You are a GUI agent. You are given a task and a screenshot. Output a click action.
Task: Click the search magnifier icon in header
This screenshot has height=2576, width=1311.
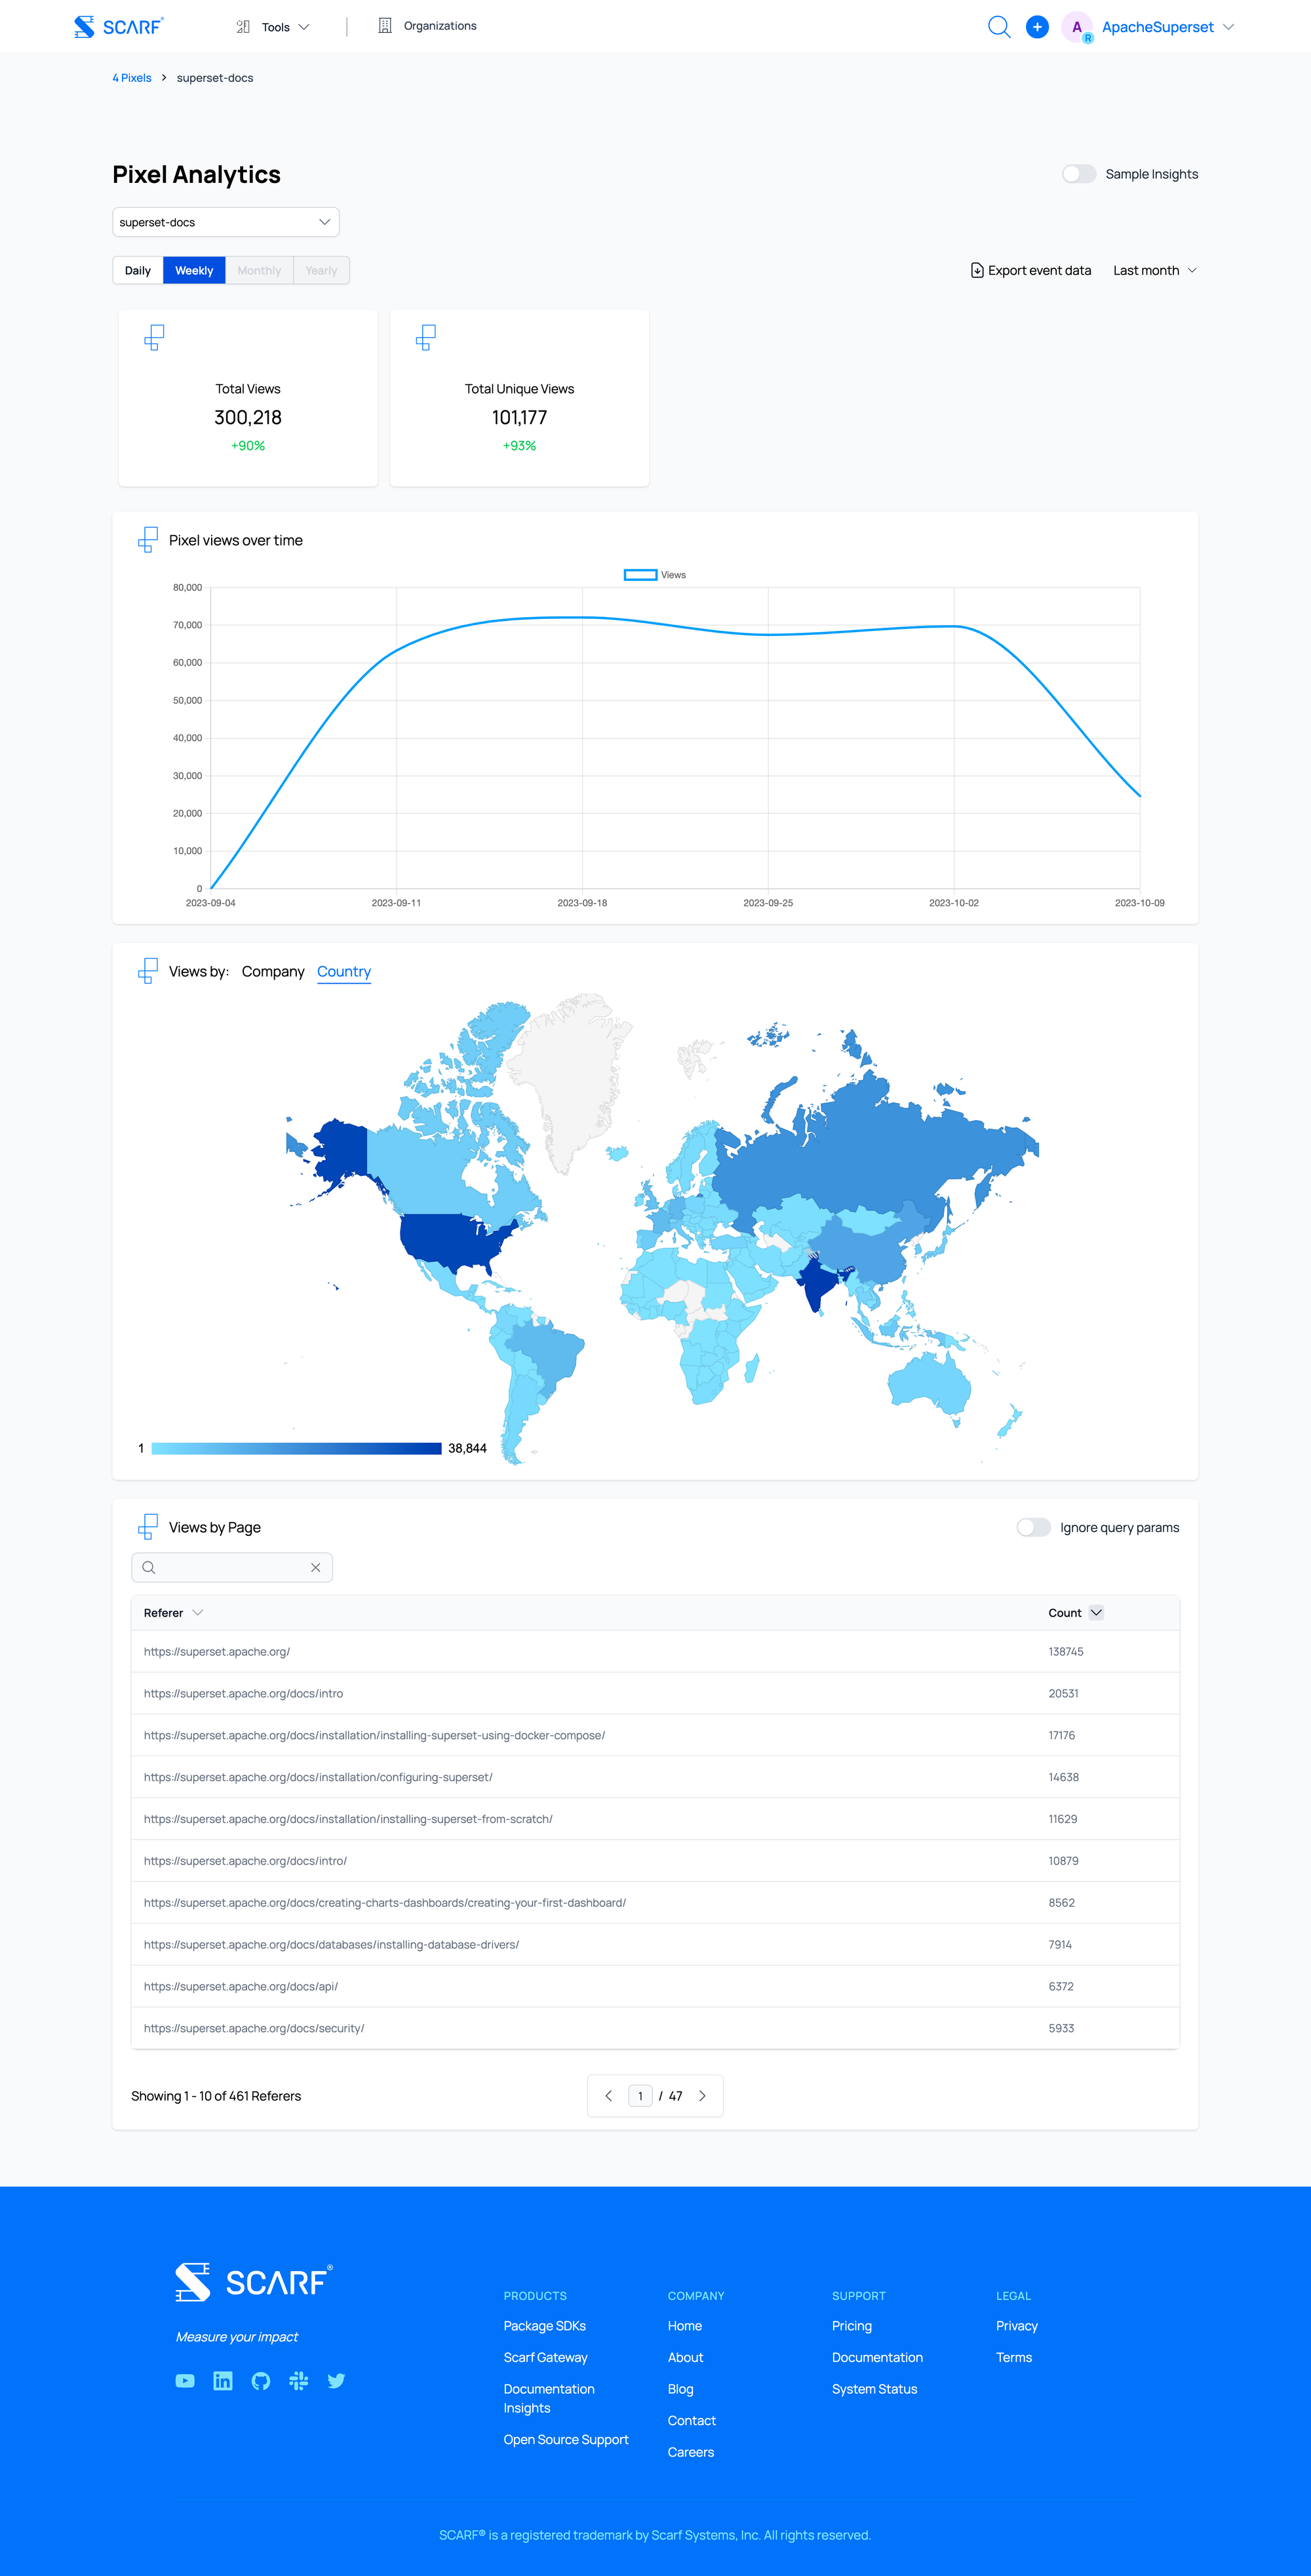click(x=998, y=27)
